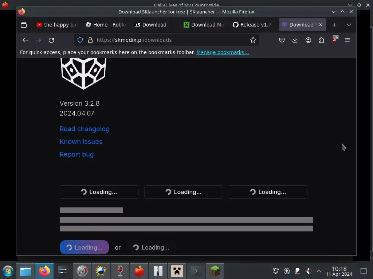Image resolution: width=373 pixels, height=279 pixels.
Task: Open Wine glass app in taskbar
Action: click(x=120, y=271)
